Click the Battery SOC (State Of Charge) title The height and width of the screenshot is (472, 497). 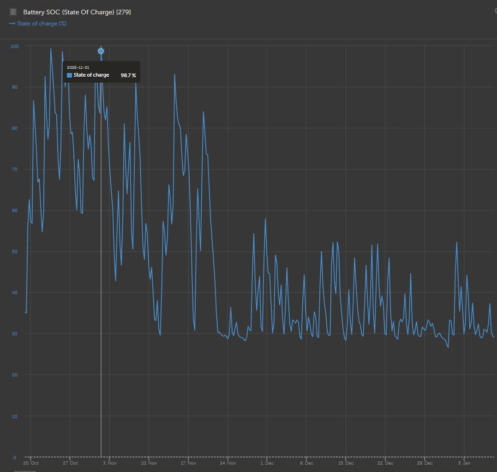[x=77, y=12]
